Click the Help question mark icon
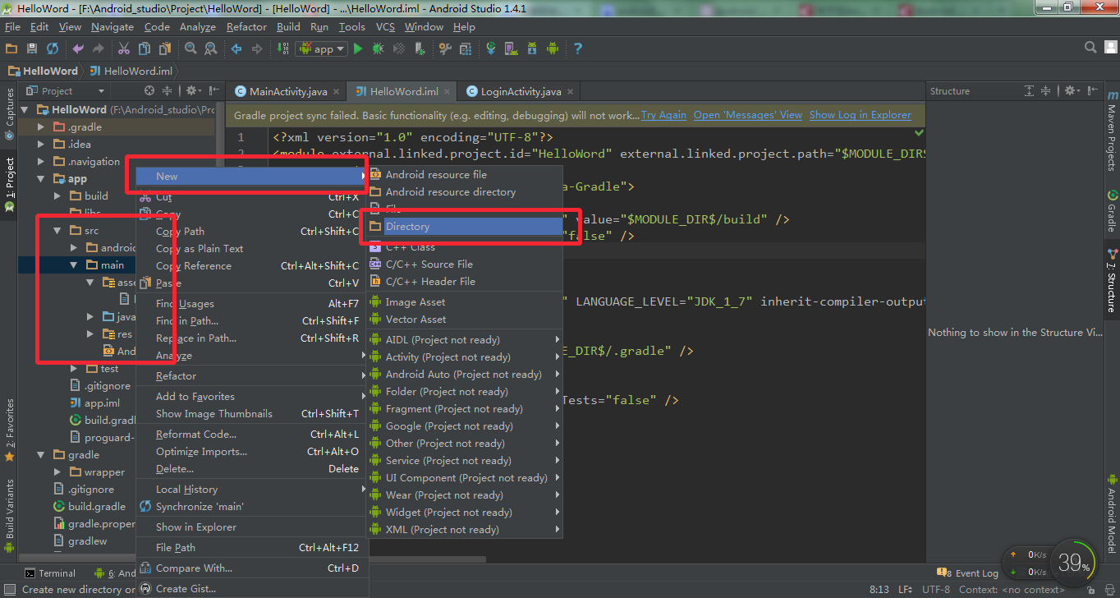Screen dimensions: 1120x598 pos(578,48)
